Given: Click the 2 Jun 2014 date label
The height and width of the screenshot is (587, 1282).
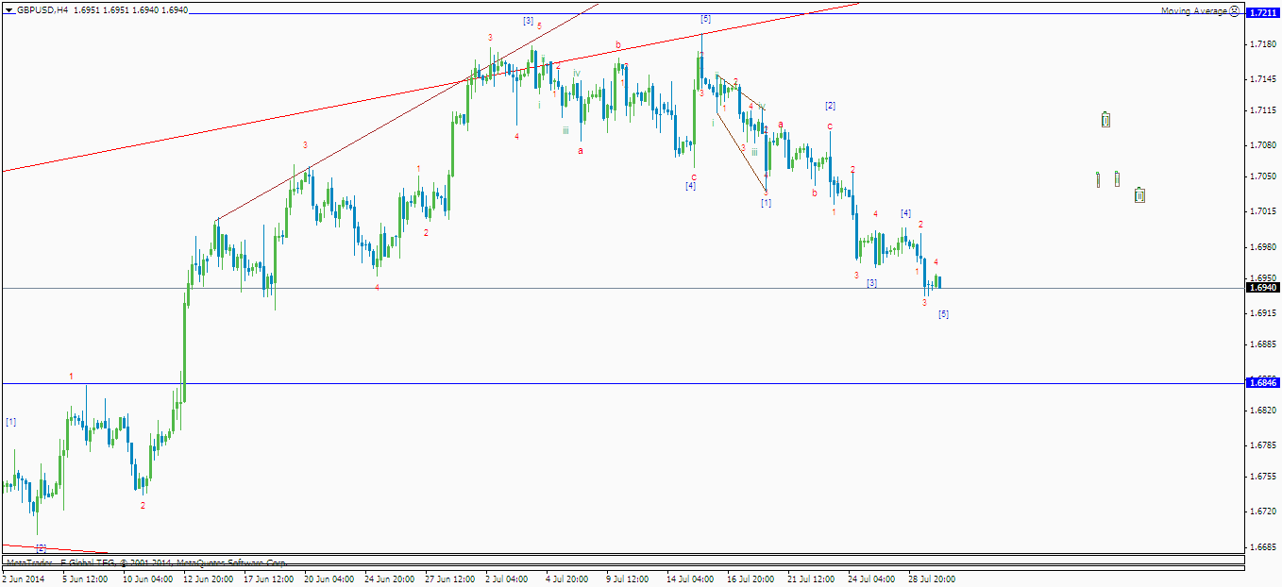Looking at the screenshot, I should [x=24, y=579].
